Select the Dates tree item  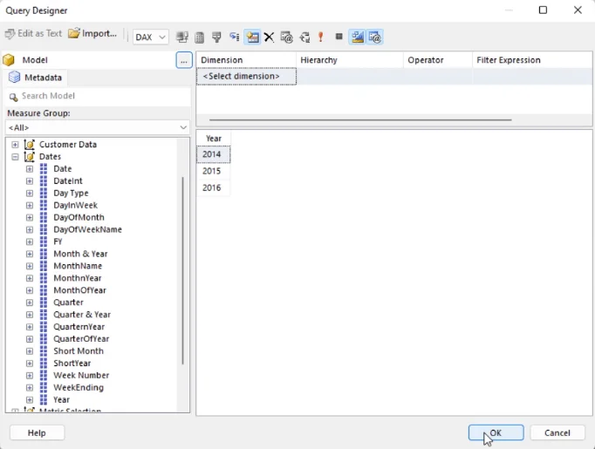[x=50, y=157]
